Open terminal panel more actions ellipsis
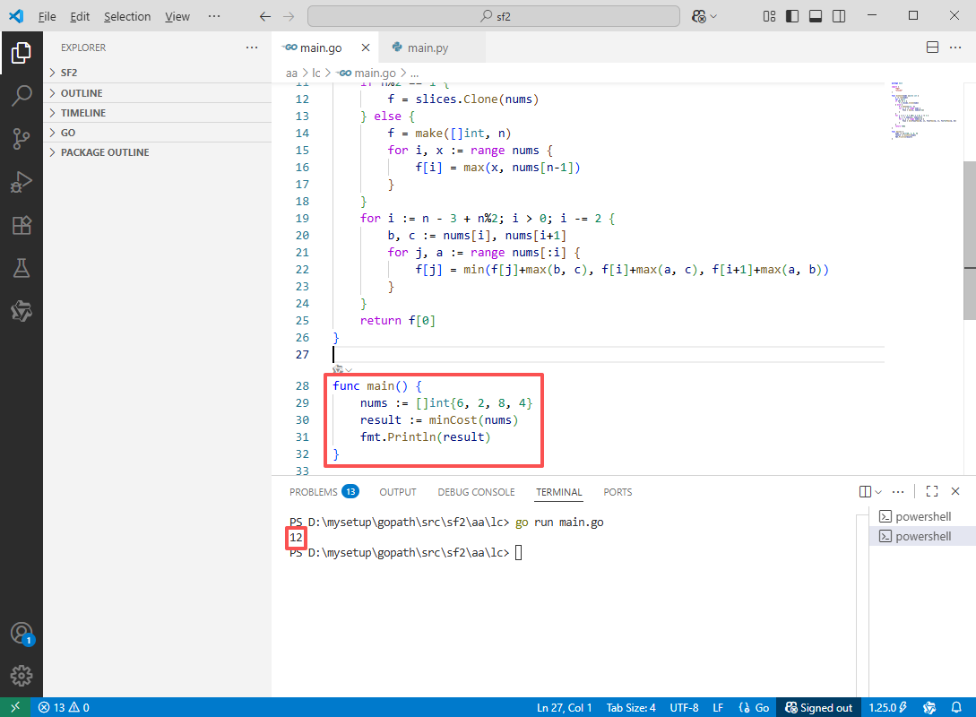Viewport: 976px width, 717px height. click(x=897, y=492)
